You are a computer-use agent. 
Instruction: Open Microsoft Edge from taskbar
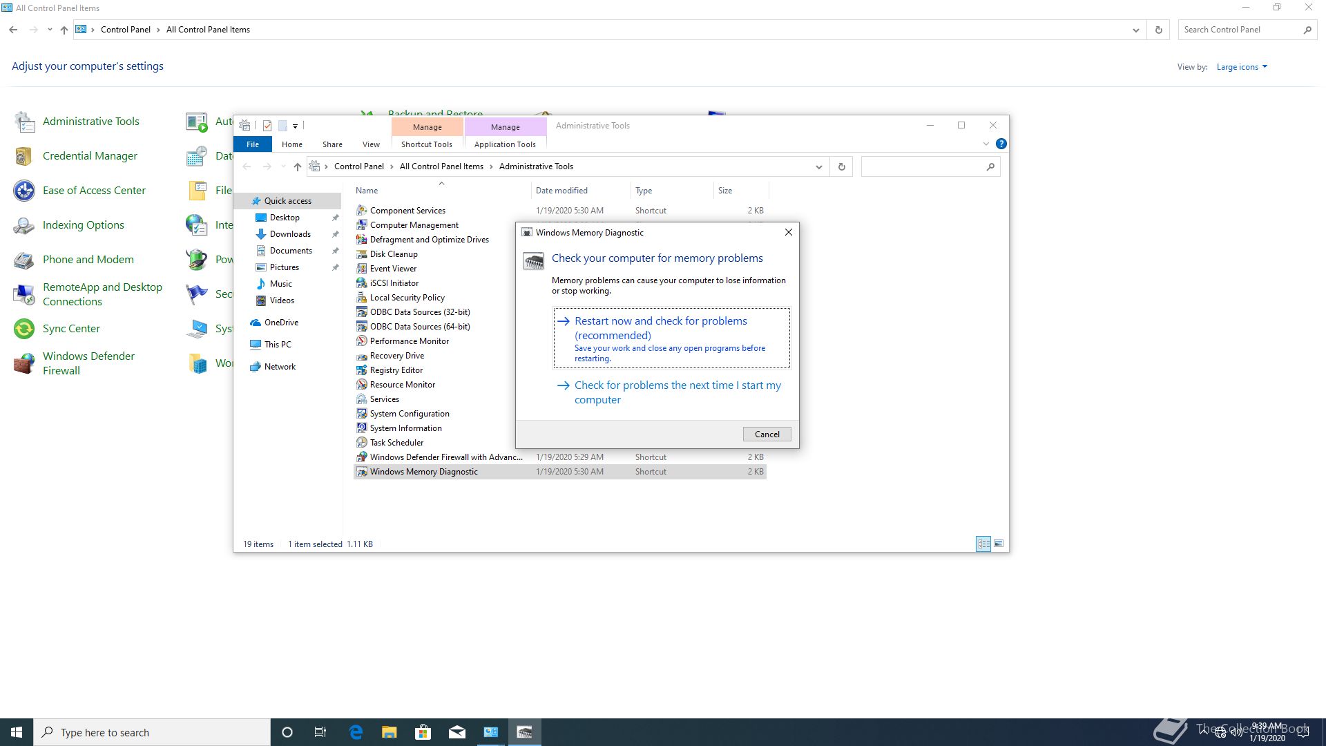coord(356,732)
